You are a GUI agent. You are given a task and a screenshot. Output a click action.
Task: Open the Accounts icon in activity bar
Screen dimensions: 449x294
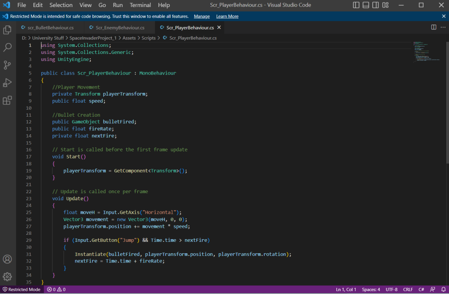tap(7, 259)
